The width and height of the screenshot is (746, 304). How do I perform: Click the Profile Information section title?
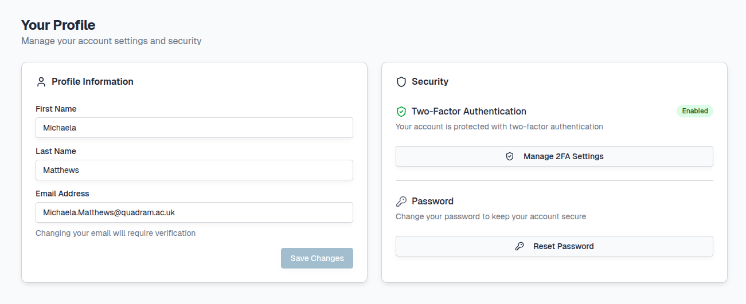click(x=92, y=82)
